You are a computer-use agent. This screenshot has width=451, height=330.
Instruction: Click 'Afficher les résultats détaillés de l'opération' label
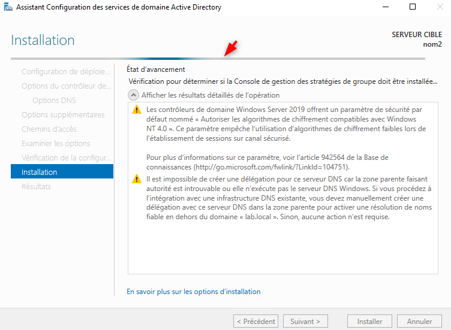[211, 95]
